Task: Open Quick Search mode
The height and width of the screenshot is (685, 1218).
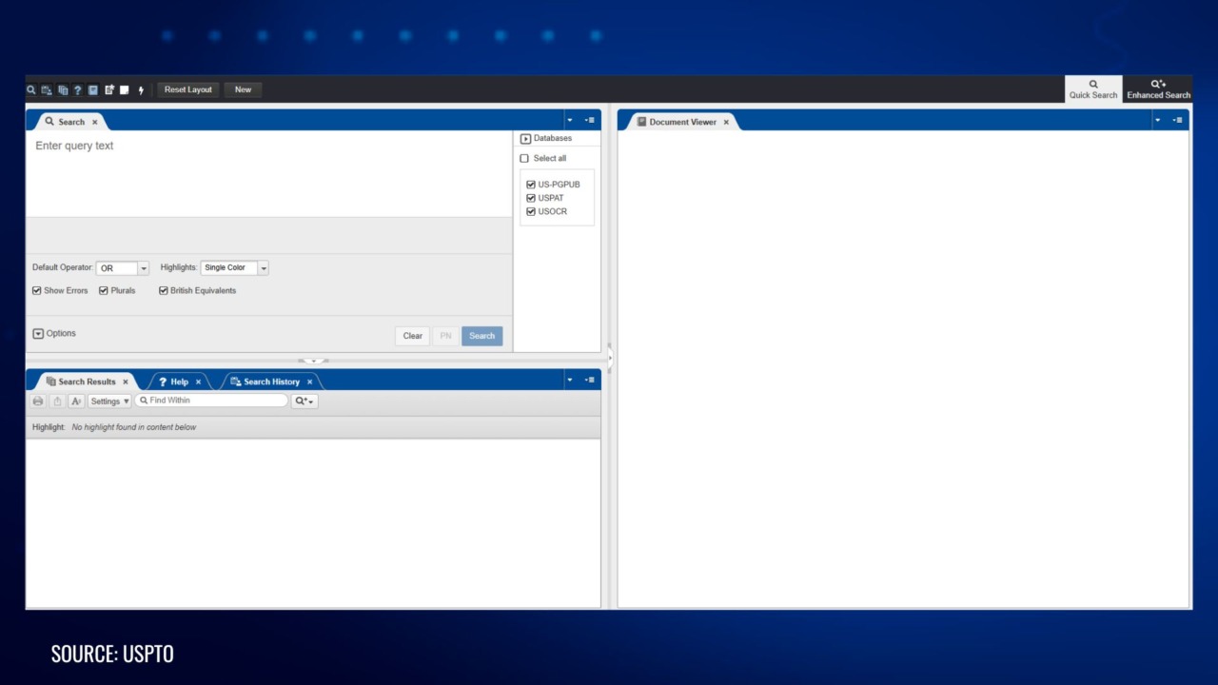Action: pyautogui.click(x=1093, y=89)
